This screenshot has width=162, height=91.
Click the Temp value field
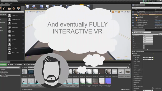148,57
